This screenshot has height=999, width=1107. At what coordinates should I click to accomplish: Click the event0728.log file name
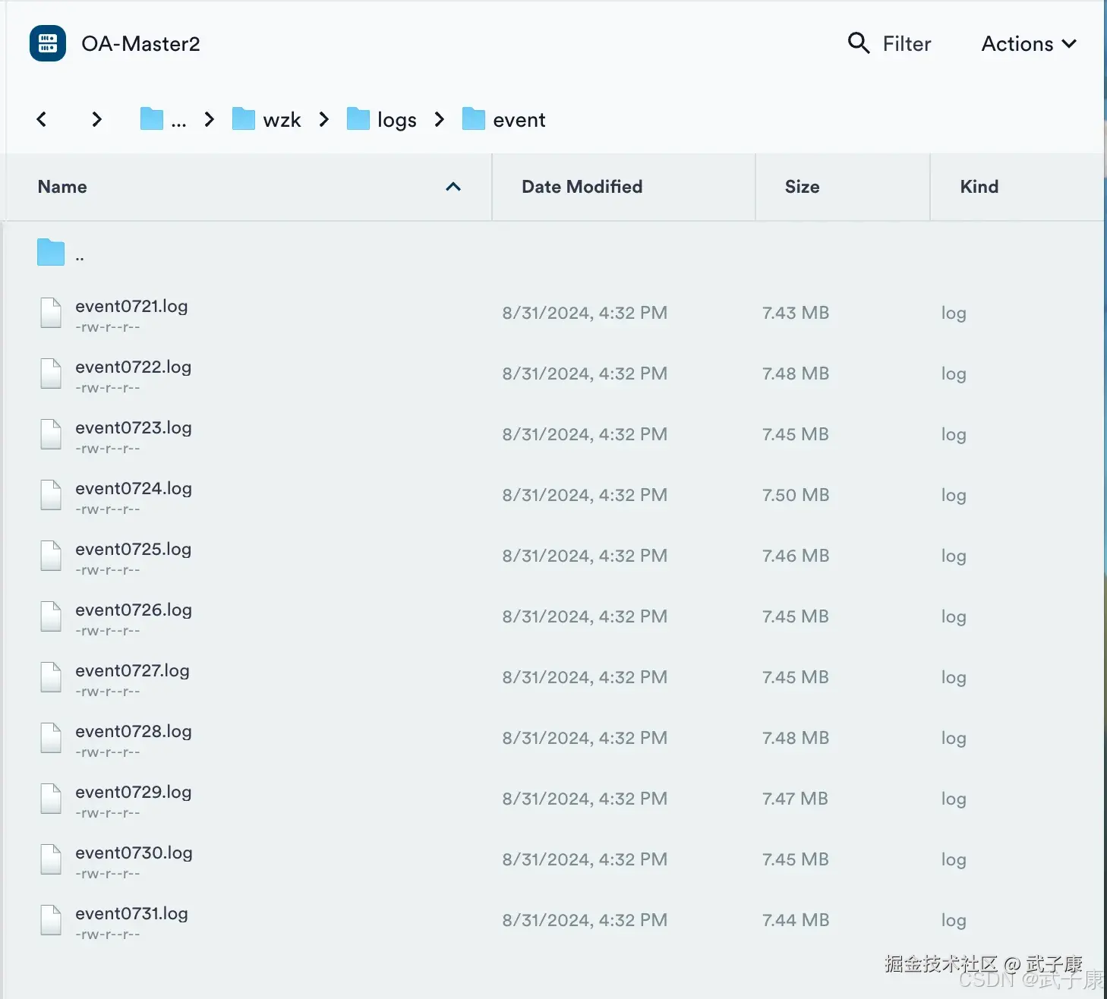[x=134, y=731]
